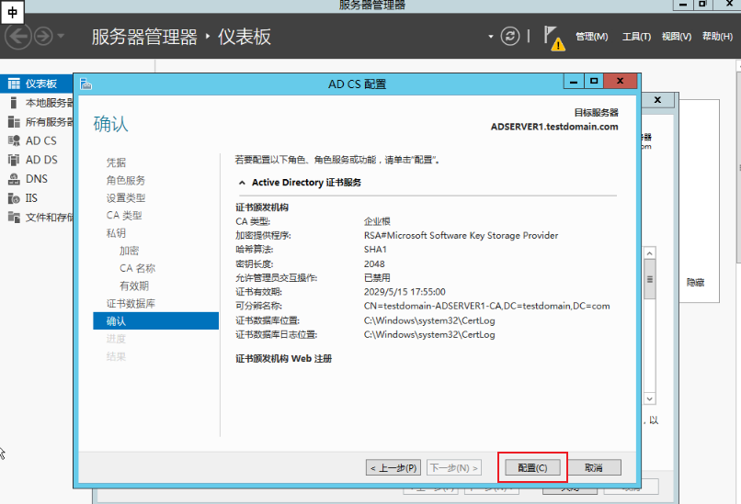Click 隐藏 link in background window
741x504 pixels.
point(695,282)
